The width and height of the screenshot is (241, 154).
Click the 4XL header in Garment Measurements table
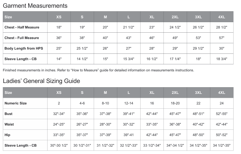pos(222,17)
